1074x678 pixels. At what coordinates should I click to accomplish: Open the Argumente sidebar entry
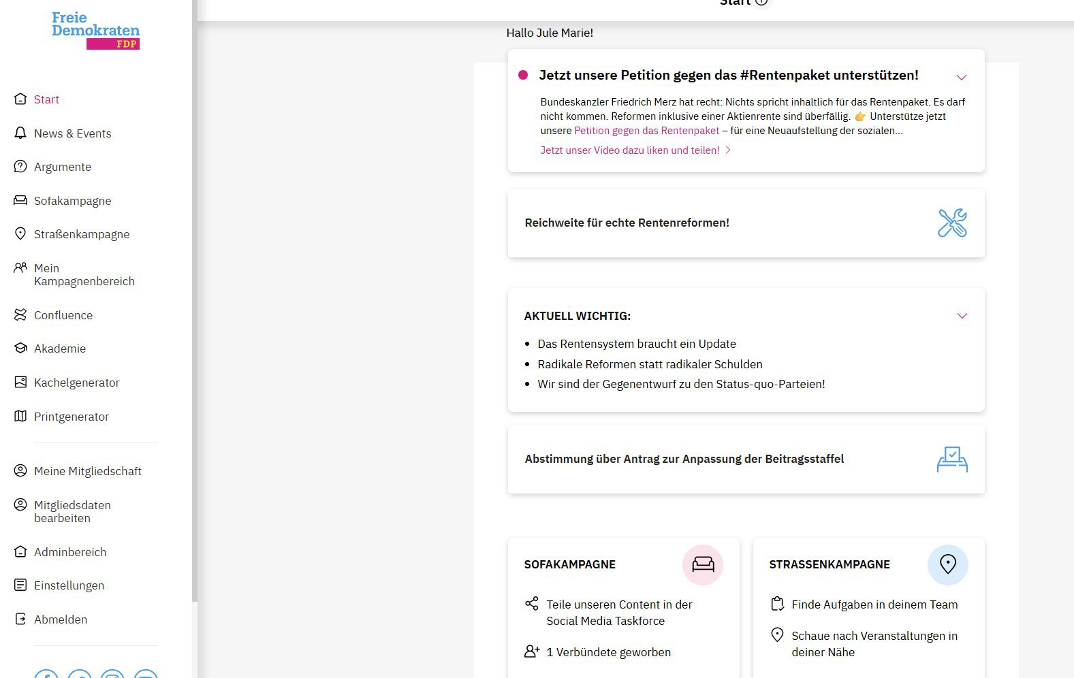(x=62, y=167)
